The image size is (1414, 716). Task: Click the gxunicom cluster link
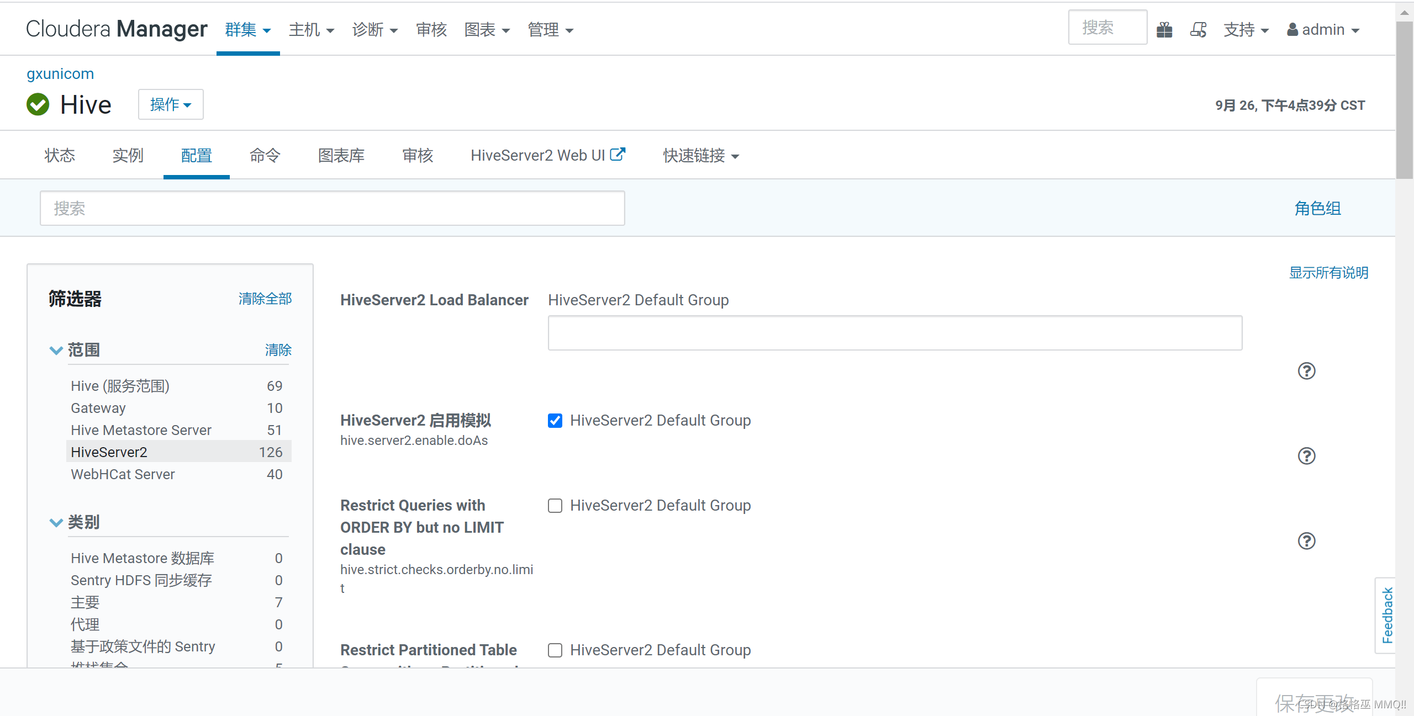tap(60, 74)
